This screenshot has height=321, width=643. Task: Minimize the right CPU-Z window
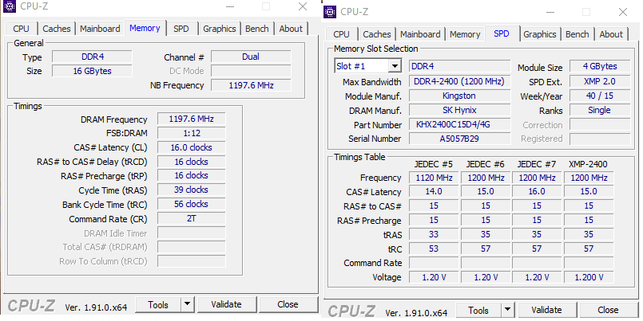point(550,12)
